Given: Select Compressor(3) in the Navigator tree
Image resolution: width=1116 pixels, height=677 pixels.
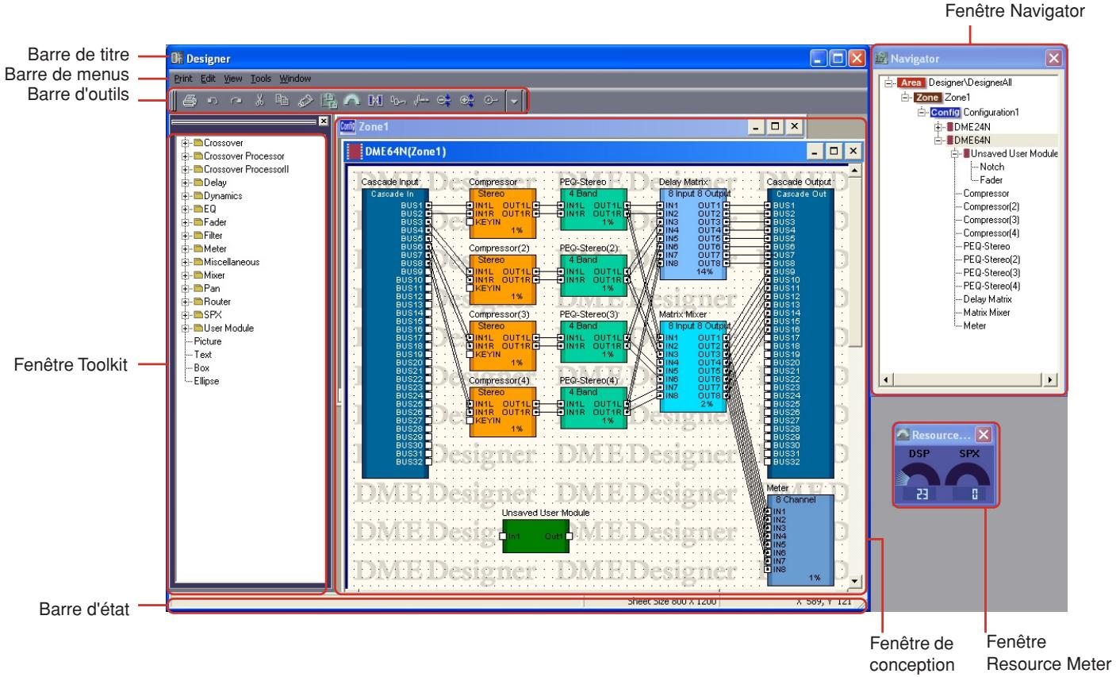Looking at the screenshot, I should pos(991,220).
